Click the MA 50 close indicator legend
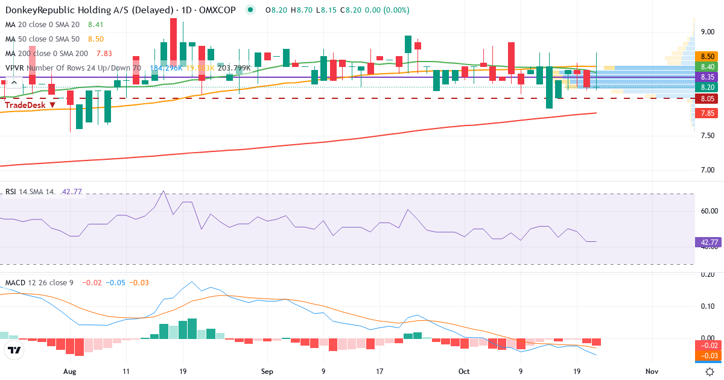724x380 pixels. 42,39
